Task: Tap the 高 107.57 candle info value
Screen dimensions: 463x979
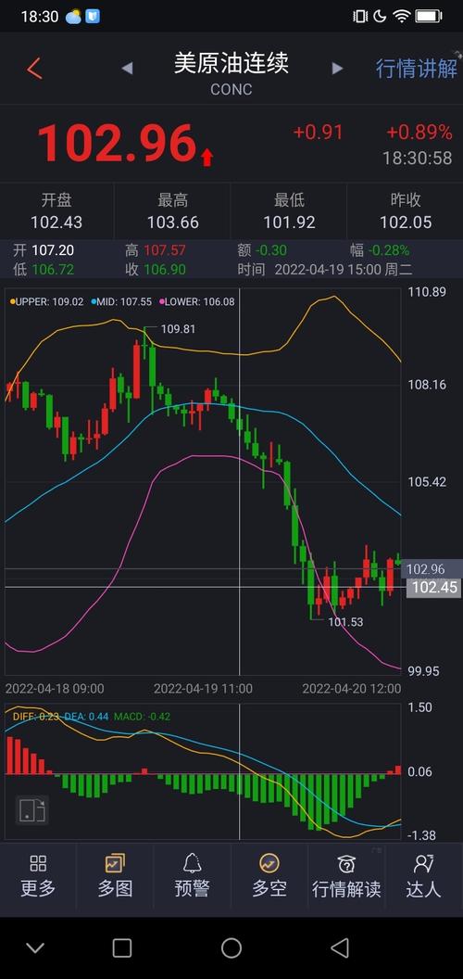Action: click(156, 250)
